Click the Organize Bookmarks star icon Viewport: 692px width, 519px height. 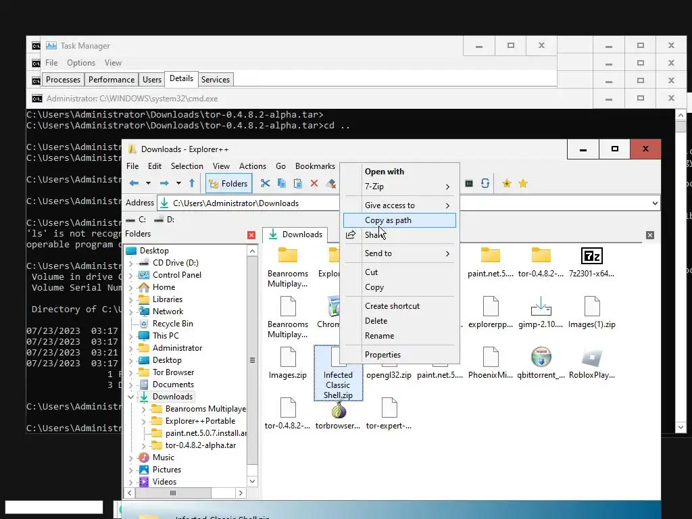tap(523, 183)
